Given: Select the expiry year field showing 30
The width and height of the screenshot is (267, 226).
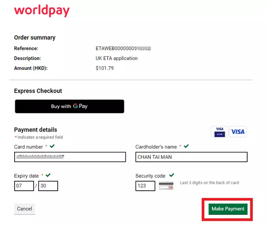Looking at the screenshot, I should 48,186.
